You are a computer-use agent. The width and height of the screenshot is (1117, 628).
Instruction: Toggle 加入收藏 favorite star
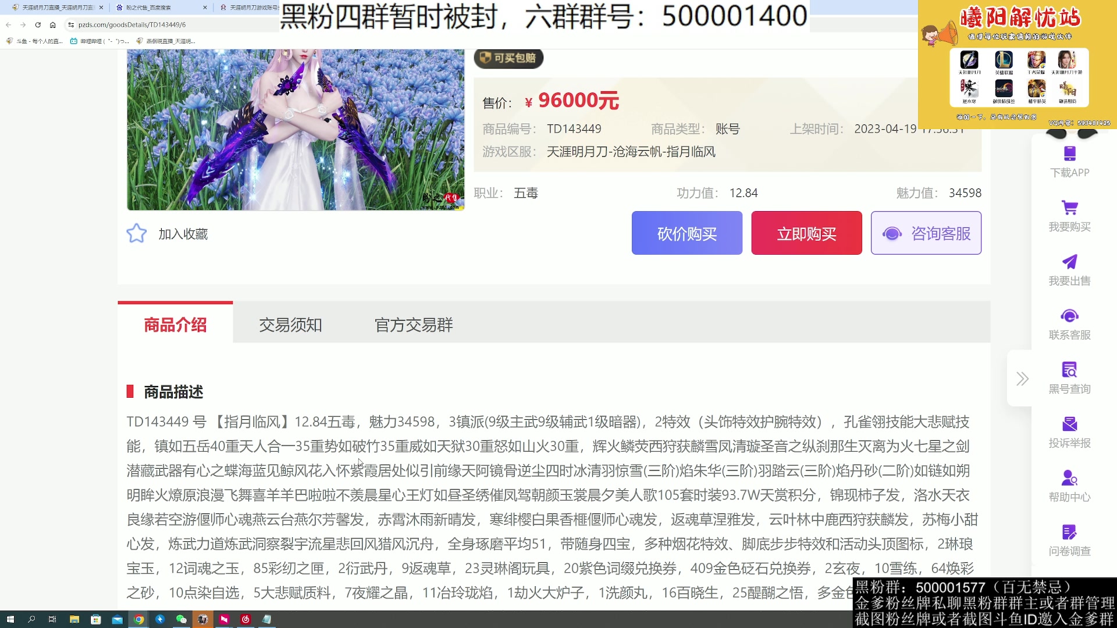[136, 233]
